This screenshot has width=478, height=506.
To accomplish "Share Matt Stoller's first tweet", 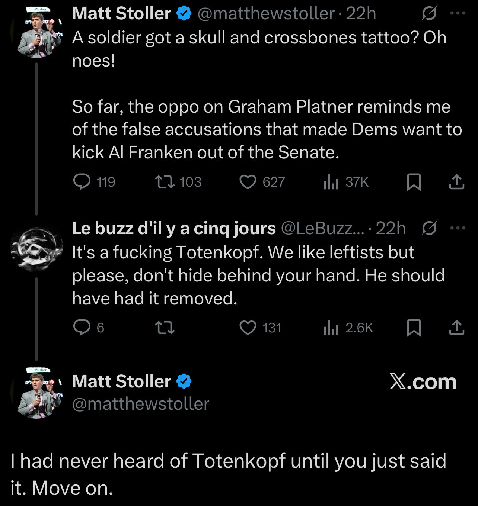I will click(x=456, y=182).
